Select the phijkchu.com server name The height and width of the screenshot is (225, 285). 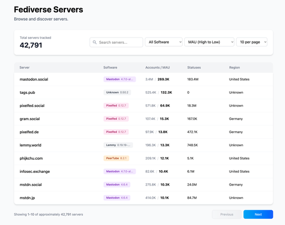31,159
